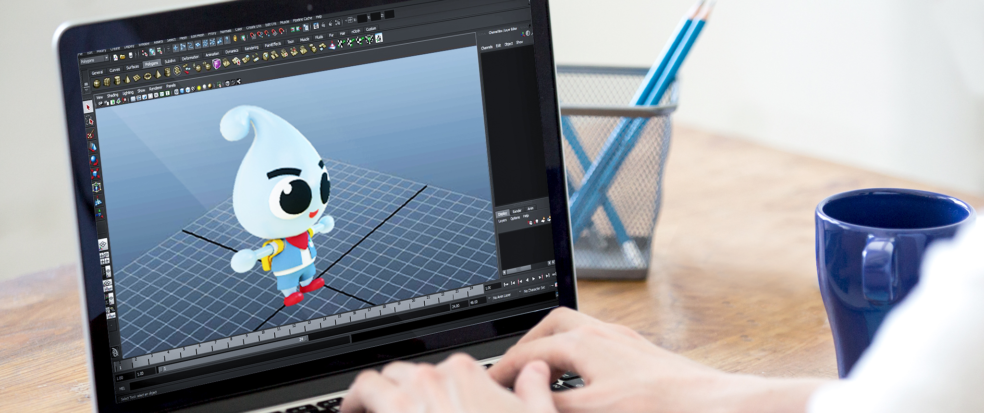Viewport: 984px width, 413px height.
Task: Toggle snap to points
Action: coord(267,33)
